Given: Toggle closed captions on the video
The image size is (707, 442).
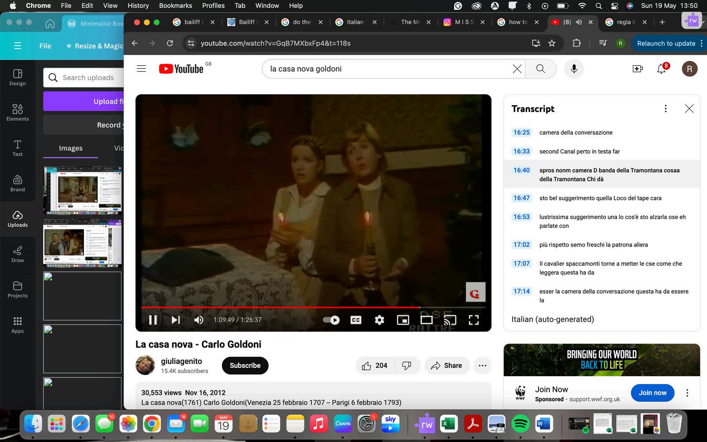Looking at the screenshot, I should point(356,320).
